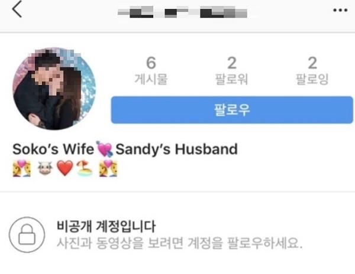
Task: Tap the blurred username in the header
Action: (182, 12)
